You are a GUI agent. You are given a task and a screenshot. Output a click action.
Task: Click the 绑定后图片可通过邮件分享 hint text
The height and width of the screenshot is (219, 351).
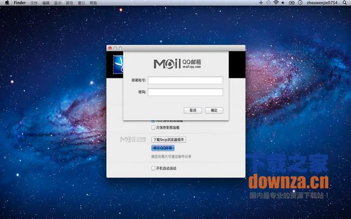[x=171, y=156]
